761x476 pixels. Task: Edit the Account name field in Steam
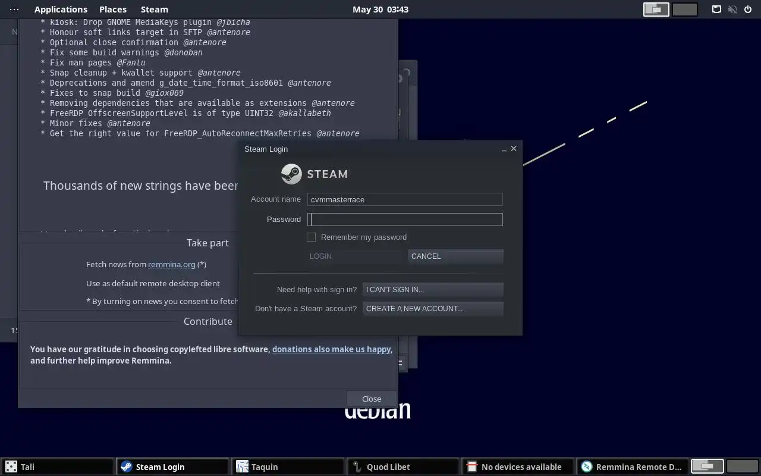point(405,199)
